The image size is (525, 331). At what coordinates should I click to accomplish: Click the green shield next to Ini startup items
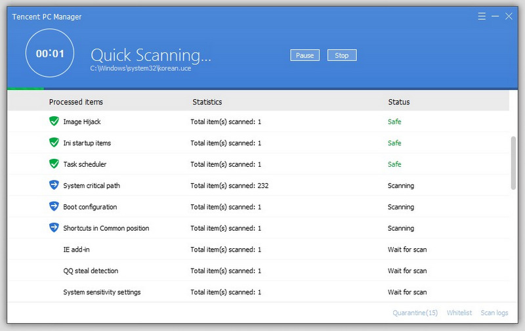pos(54,143)
